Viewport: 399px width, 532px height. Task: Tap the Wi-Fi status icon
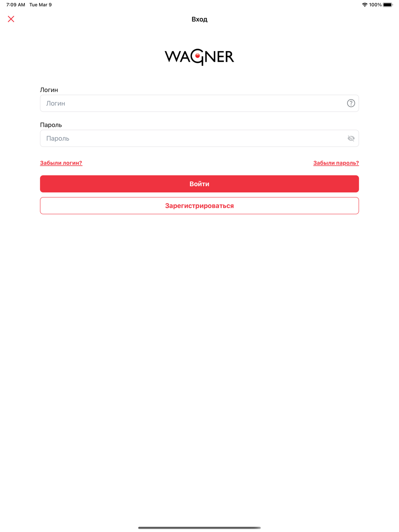pyautogui.click(x=365, y=5)
